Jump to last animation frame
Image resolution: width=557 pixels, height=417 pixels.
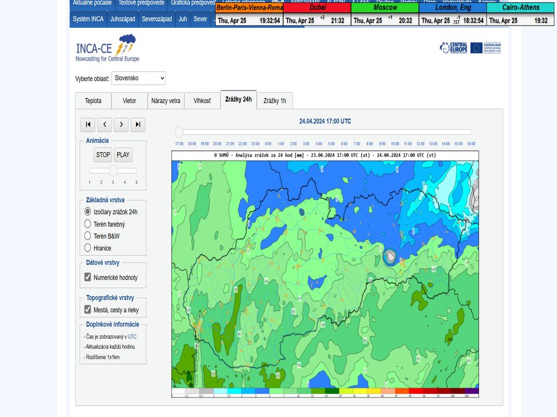138,124
